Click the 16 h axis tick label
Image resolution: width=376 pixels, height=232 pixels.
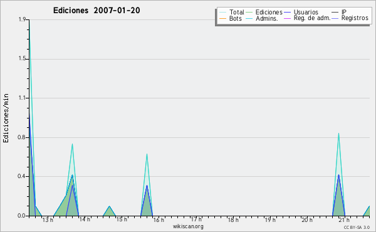click(x=159, y=219)
